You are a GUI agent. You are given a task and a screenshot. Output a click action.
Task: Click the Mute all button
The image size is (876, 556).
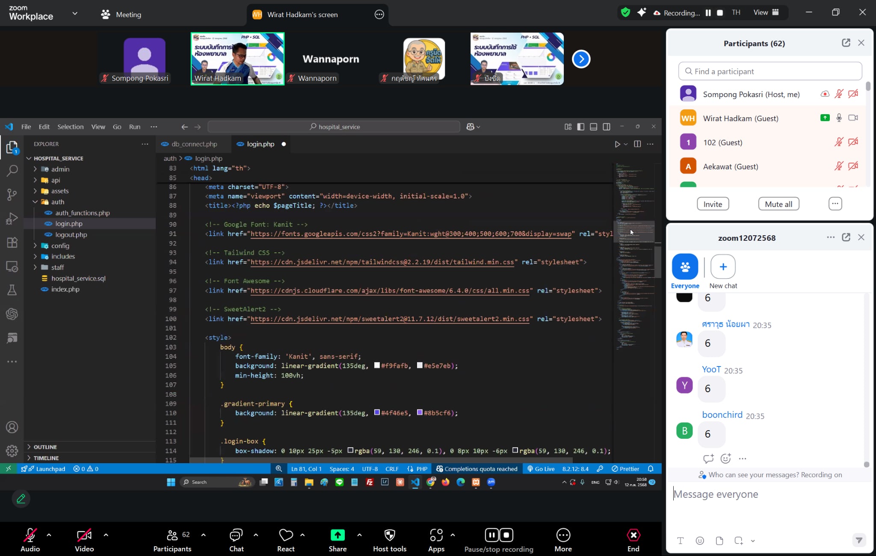tap(778, 204)
